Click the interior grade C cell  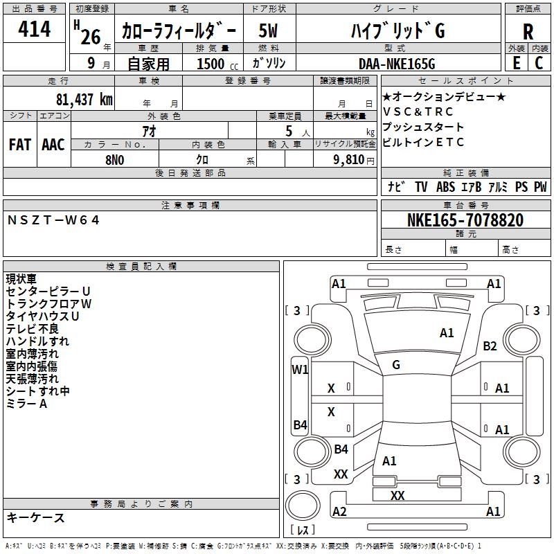(539, 63)
